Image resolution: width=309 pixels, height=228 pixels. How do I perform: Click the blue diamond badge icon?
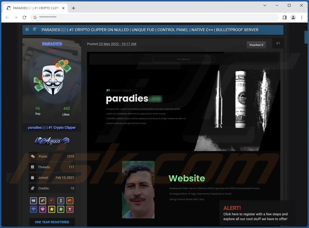pos(34,210)
